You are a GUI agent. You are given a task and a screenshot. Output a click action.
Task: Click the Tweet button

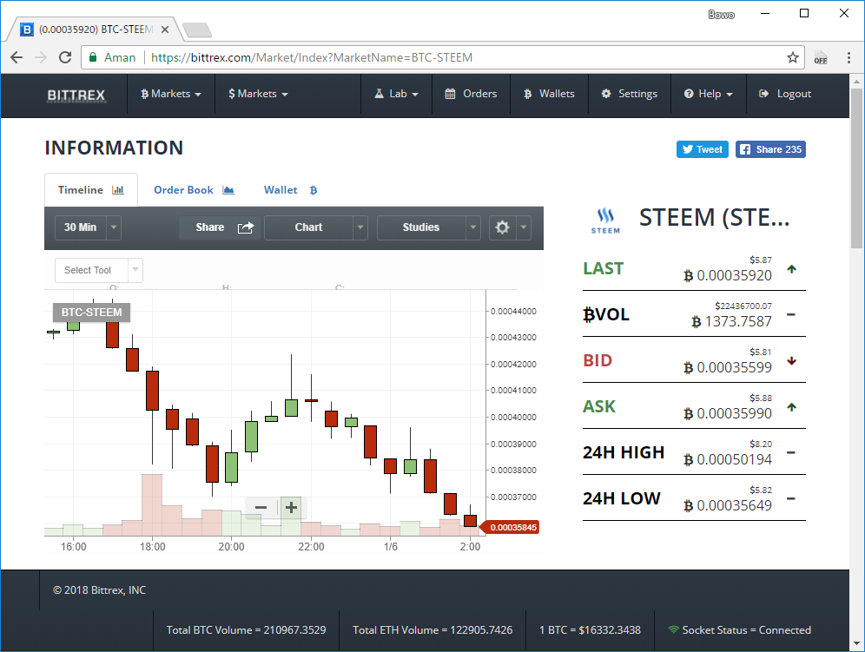[703, 149]
